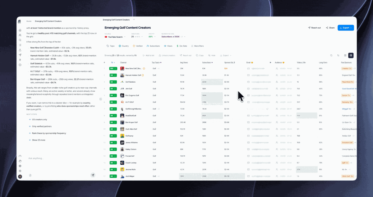Click the plug integrations icon in the sidebar

[20, 60]
